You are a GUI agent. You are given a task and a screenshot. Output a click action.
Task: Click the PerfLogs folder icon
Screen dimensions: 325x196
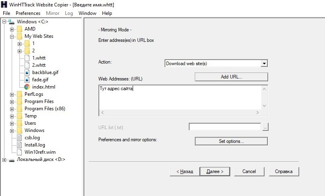[x=19, y=94]
